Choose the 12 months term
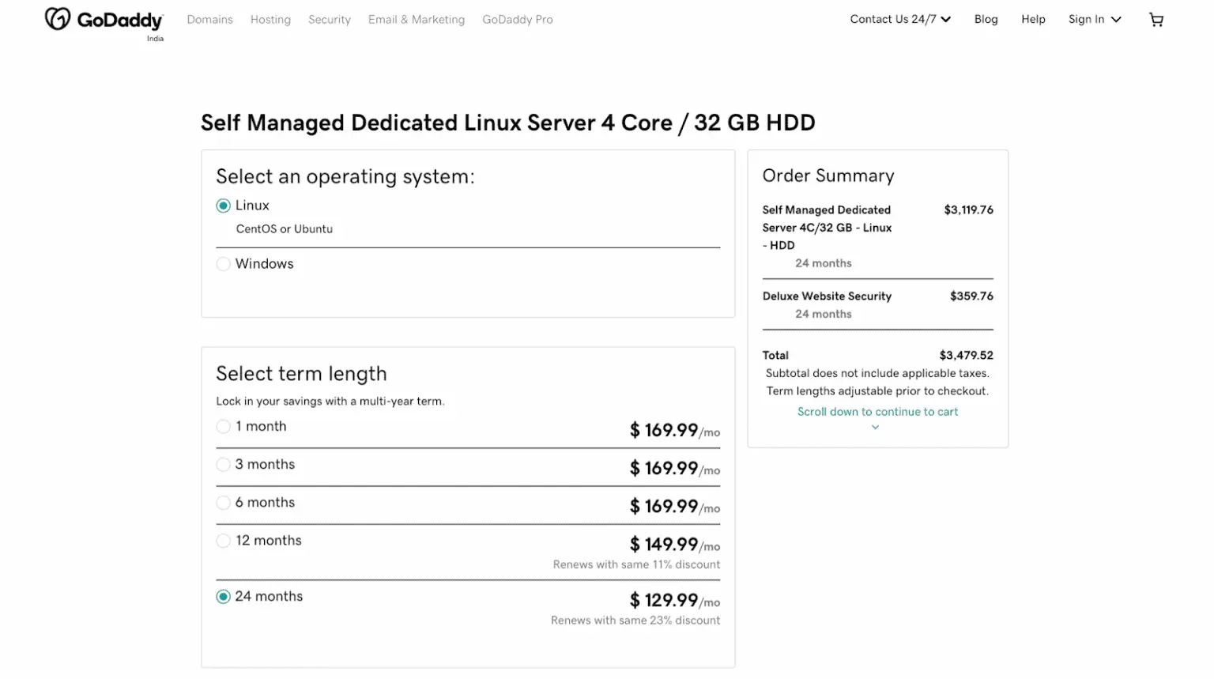Viewport: 1214px width, 679px height. (x=224, y=541)
